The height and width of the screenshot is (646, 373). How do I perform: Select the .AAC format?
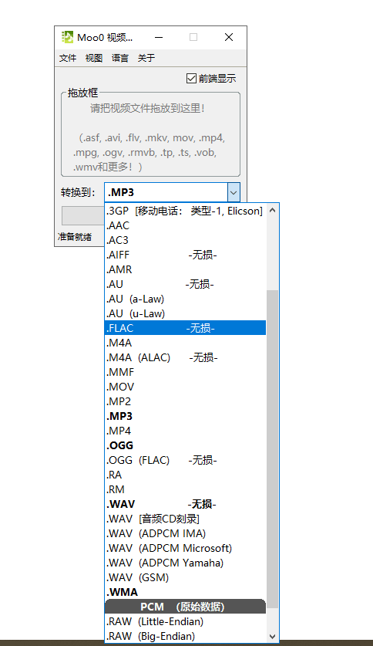click(186, 226)
